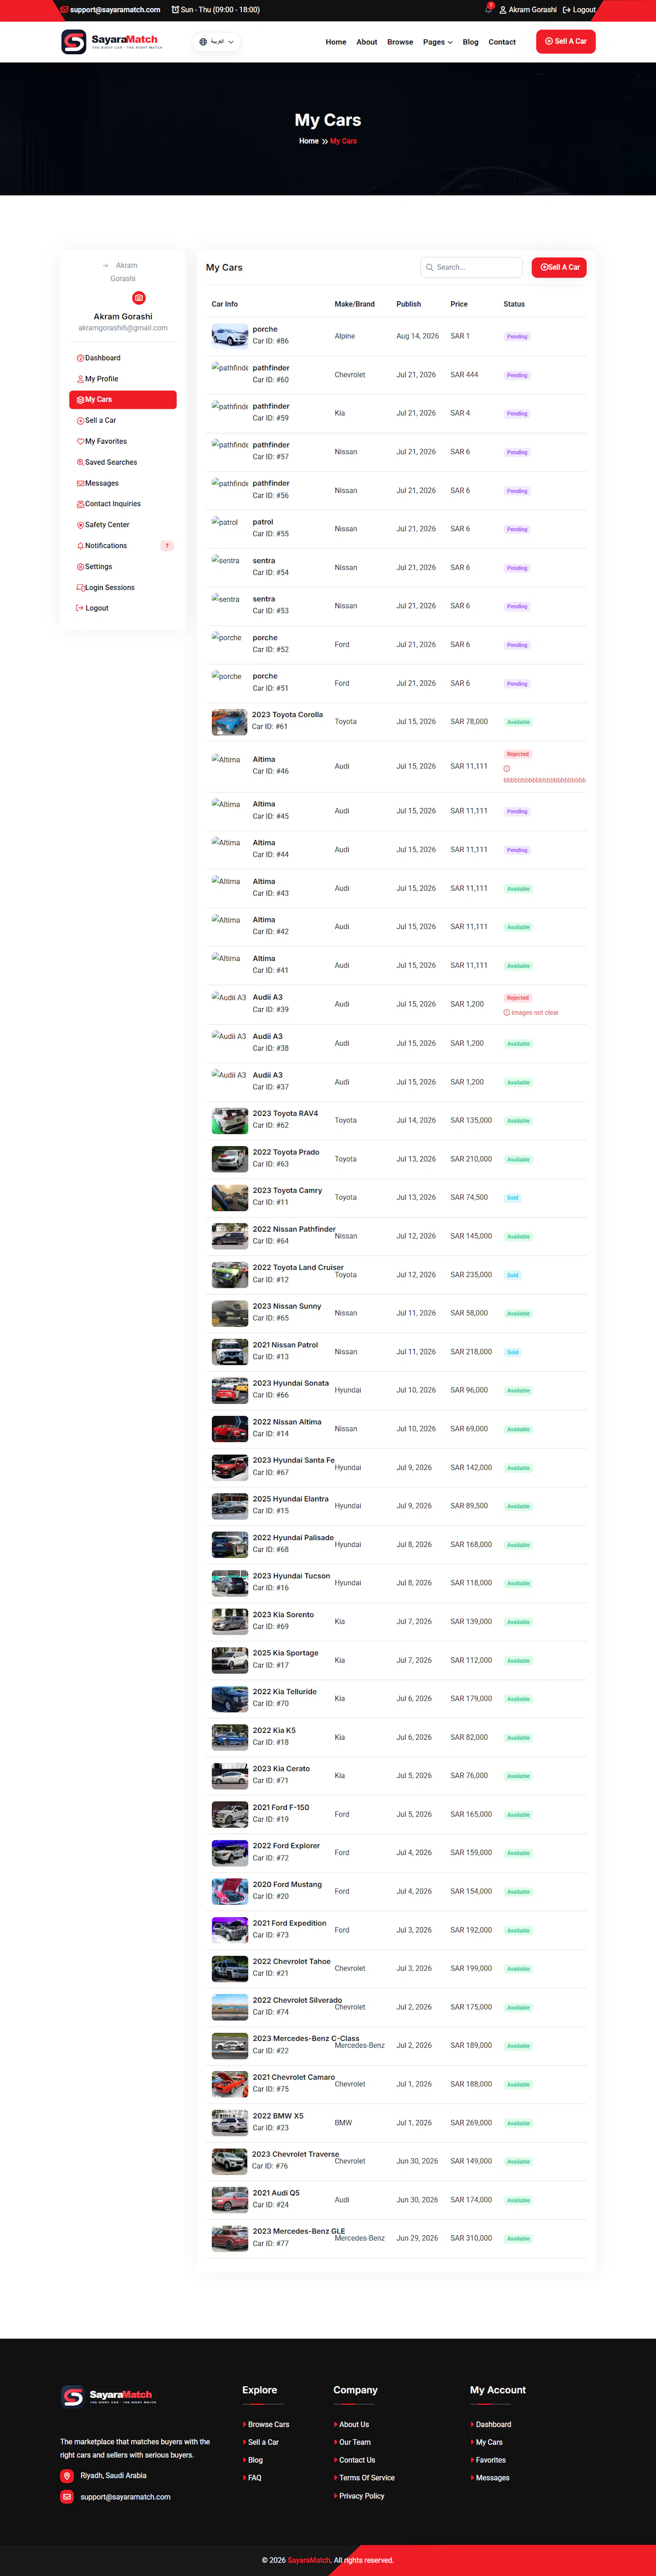Screen dimensions: 656x2576
Task: Click the camera icon to change profile photo
Action: click(139, 298)
